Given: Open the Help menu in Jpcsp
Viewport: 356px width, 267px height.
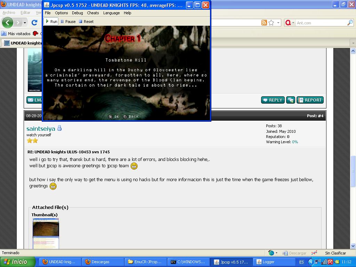Looking at the screenshot, I should click(x=127, y=13).
